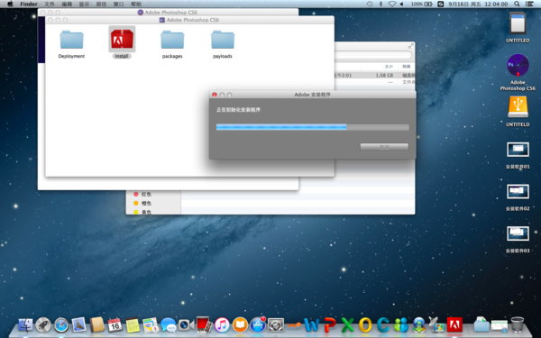Open Reminders from the Dock
This screenshot has width=541, height=338.
[151, 324]
